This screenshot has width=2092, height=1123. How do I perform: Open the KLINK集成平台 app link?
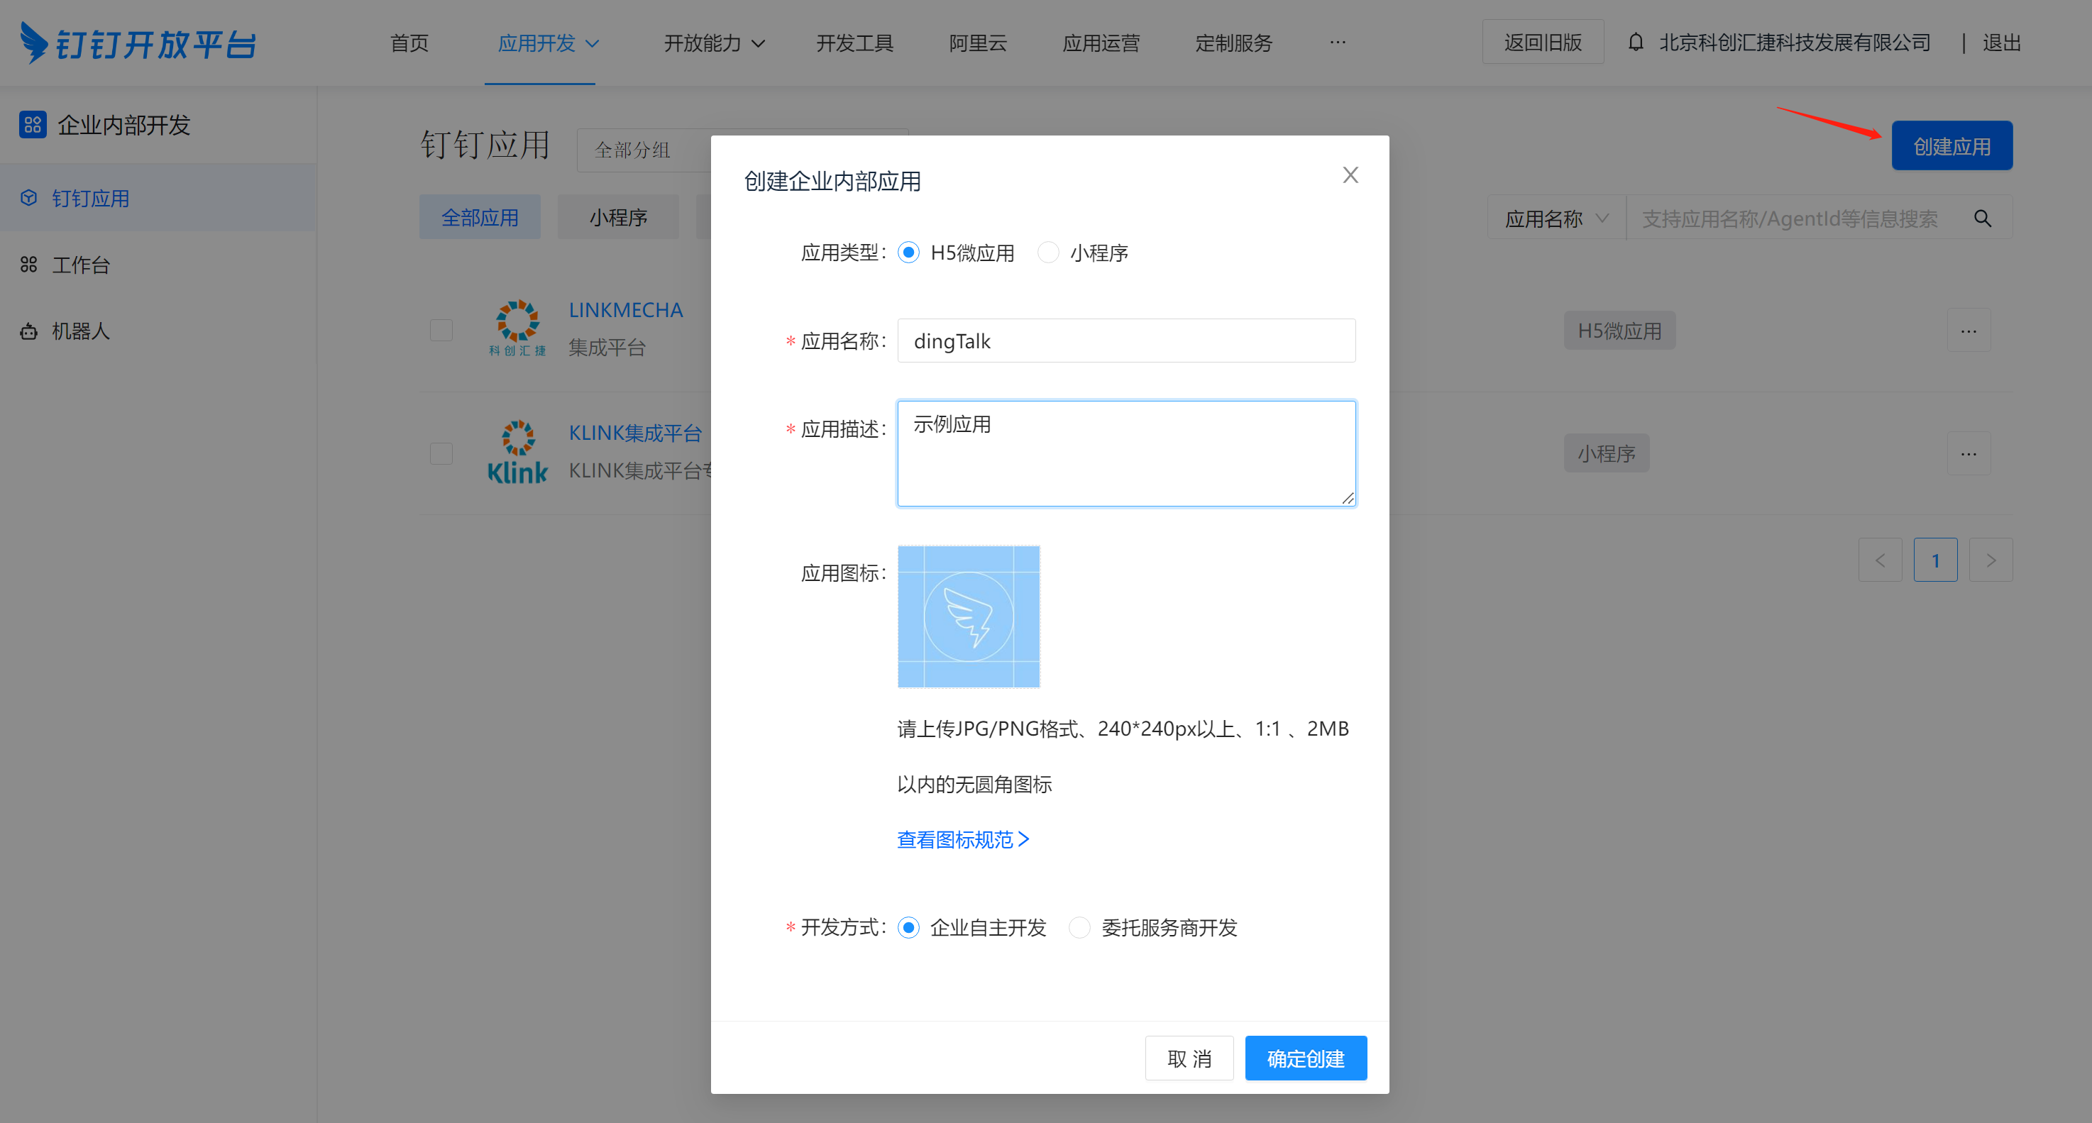point(634,433)
